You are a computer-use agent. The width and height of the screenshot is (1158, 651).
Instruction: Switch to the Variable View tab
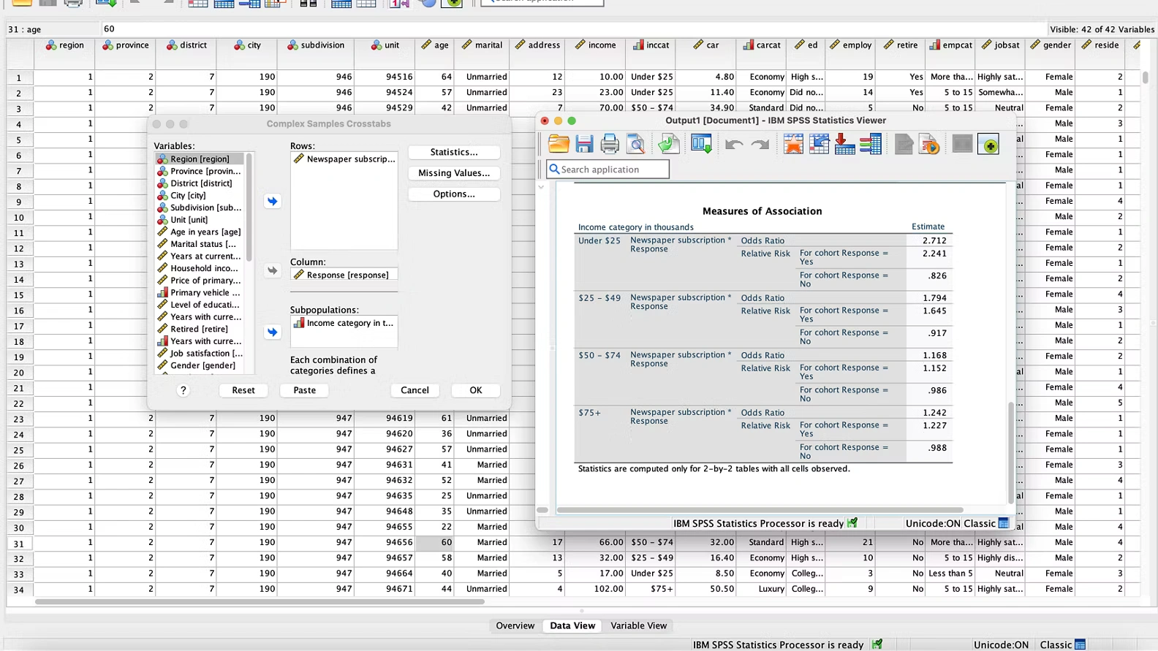(638, 625)
